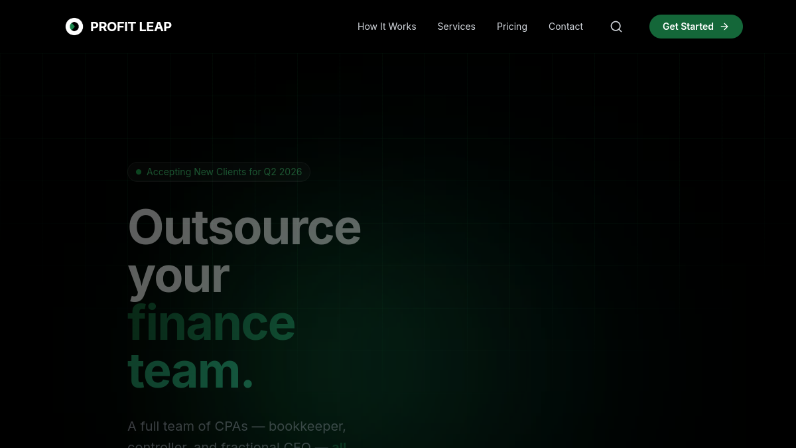Open the How It Works menu item
Viewport: 796px width, 448px height.
tap(387, 27)
